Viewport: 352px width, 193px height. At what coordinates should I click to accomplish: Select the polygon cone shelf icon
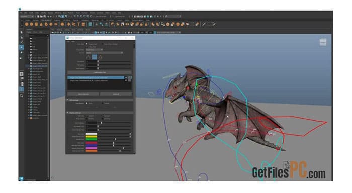[x=41, y=24]
